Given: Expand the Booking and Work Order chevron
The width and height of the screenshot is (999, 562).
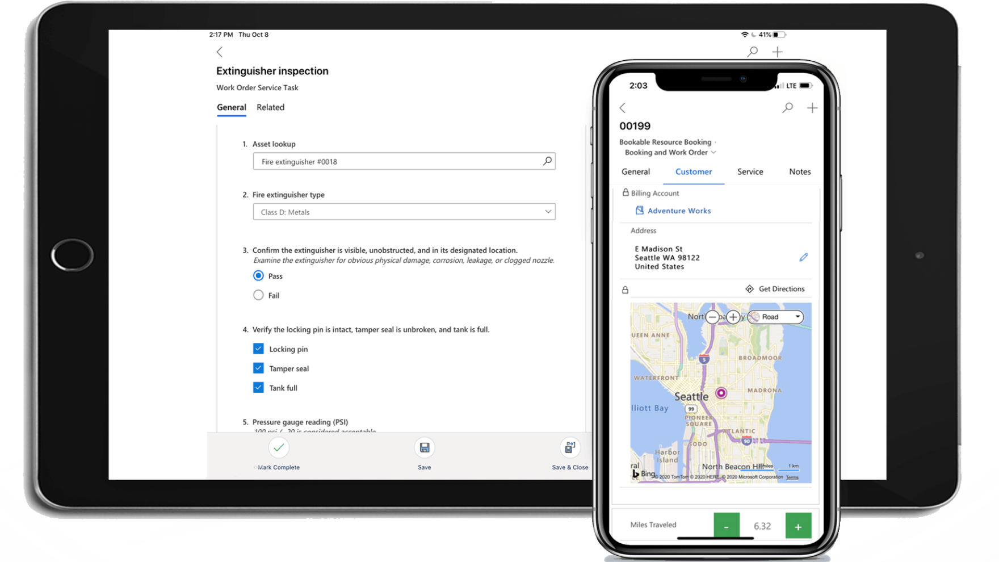Looking at the screenshot, I should pyautogui.click(x=715, y=152).
